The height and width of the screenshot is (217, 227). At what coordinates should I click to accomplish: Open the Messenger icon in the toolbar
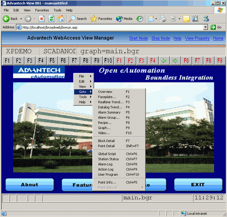pyautogui.click(x=206, y=19)
